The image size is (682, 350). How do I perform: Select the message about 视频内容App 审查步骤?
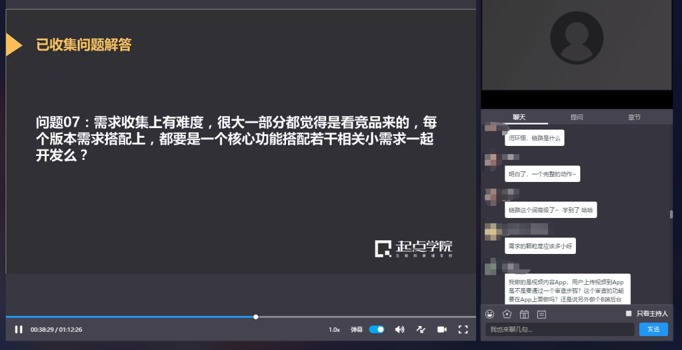coord(567,289)
